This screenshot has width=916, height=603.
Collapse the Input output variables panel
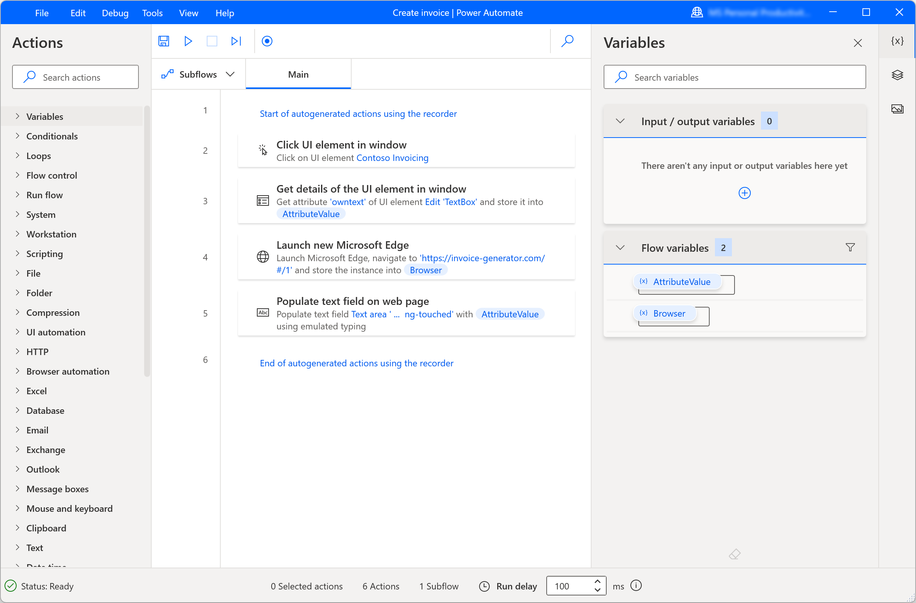click(x=619, y=121)
